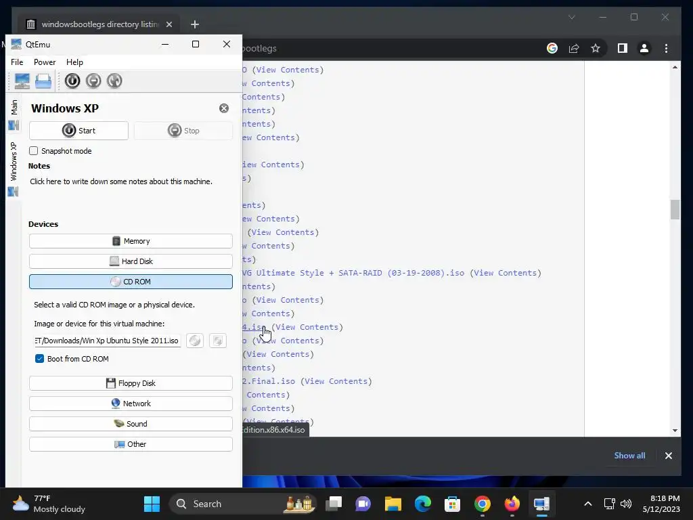Click the Chrome tab search dropdown arrow
693x520 pixels.
(571, 17)
